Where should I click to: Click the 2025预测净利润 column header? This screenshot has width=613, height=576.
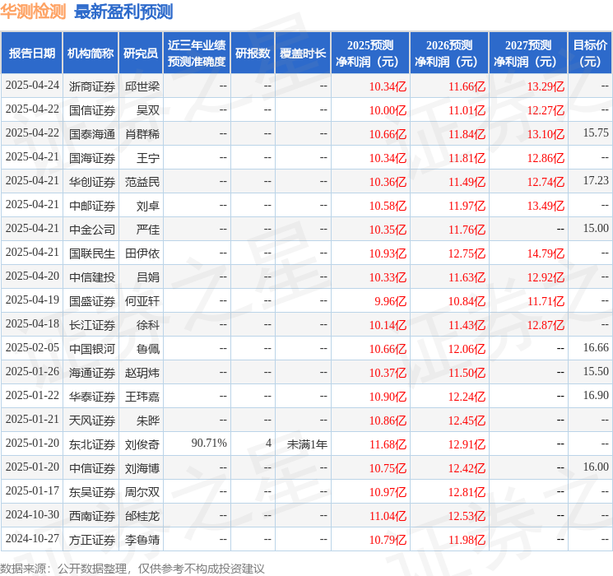click(370, 53)
